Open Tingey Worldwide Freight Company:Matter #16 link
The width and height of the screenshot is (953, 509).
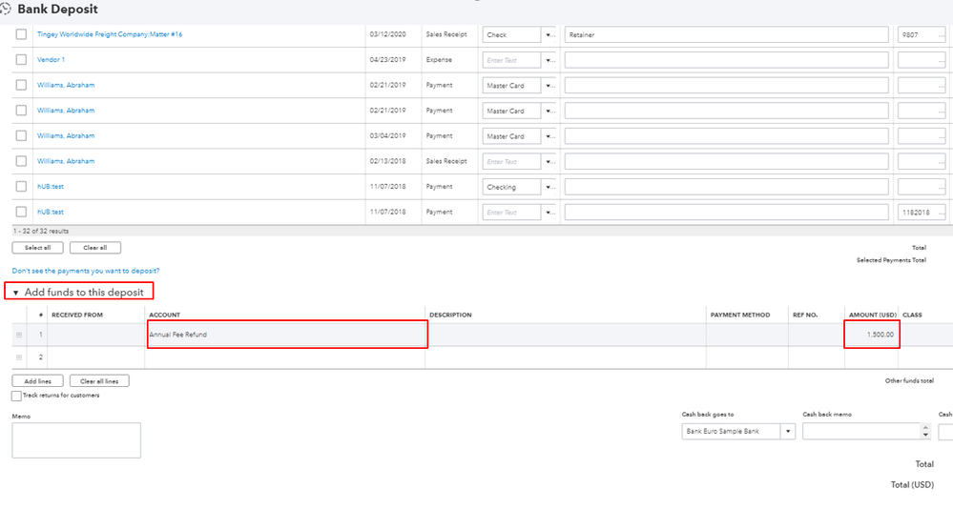tap(110, 34)
